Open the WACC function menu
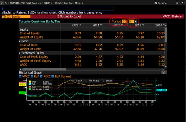The image size is (186, 122). click(48, 3)
